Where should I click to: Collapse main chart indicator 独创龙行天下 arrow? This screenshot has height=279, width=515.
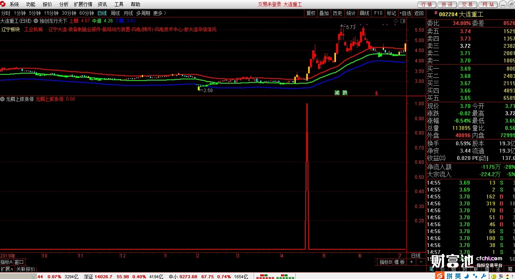pyautogui.click(x=36, y=20)
